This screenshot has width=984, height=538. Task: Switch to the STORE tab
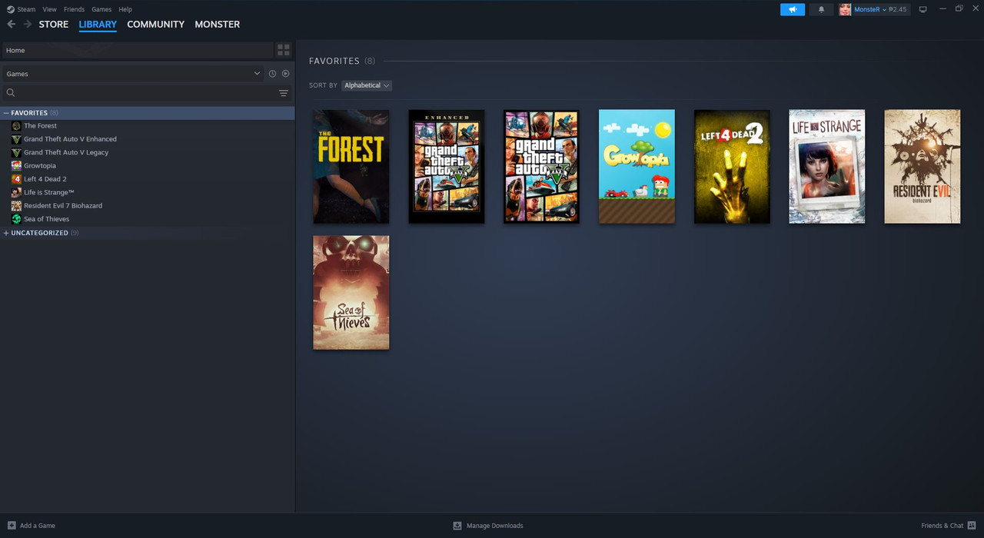tap(54, 25)
